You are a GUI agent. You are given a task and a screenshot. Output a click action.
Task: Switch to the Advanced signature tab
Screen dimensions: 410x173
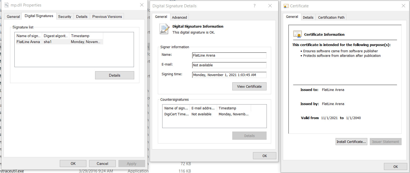pos(179,17)
